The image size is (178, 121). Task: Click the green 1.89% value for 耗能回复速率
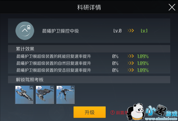coord(143,56)
